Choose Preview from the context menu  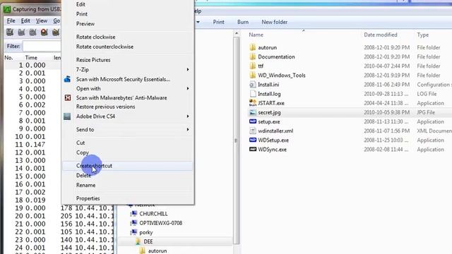pos(85,24)
